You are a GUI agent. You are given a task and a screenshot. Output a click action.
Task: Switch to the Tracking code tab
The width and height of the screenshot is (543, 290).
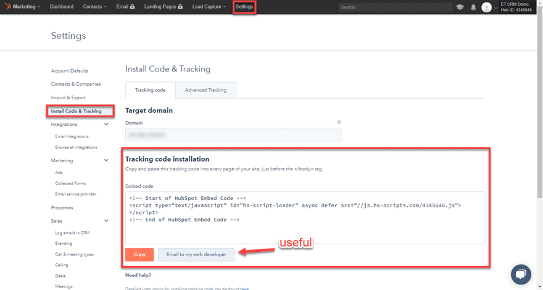coord(151,90)
